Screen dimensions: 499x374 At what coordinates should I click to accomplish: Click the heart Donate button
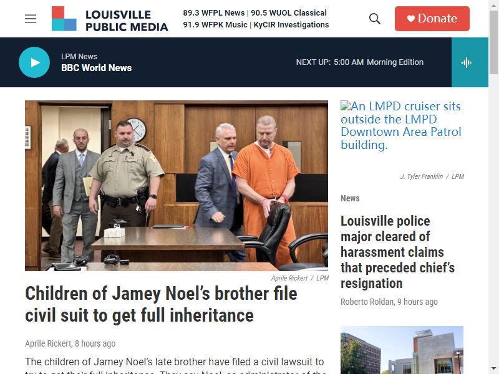click(x=432, y=19)
